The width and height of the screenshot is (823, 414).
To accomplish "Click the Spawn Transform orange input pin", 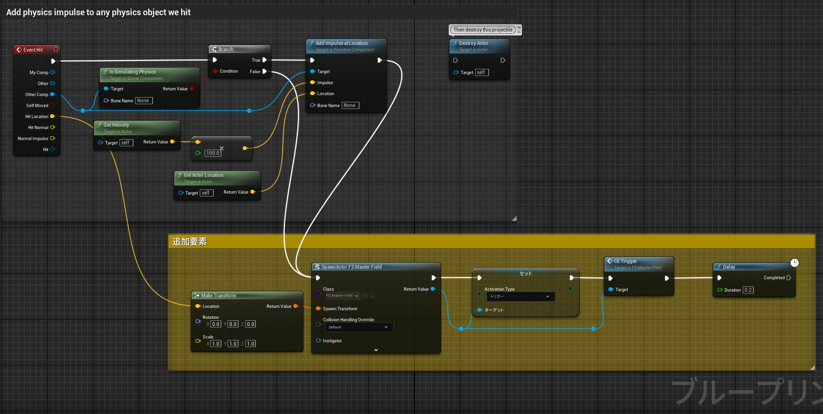I will tap(318, 308).
